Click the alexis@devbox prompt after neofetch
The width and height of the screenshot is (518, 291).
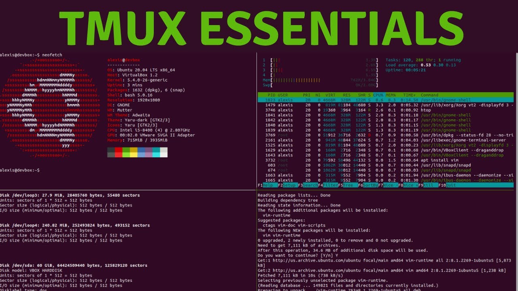click(20, 170)
